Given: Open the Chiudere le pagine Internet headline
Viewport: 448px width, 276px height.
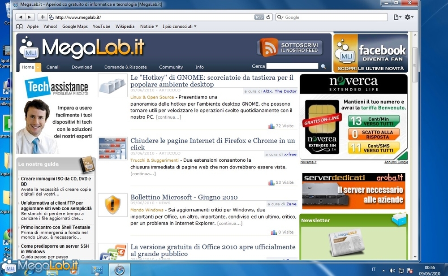Looking at the screenshot, I should [212, 144].
